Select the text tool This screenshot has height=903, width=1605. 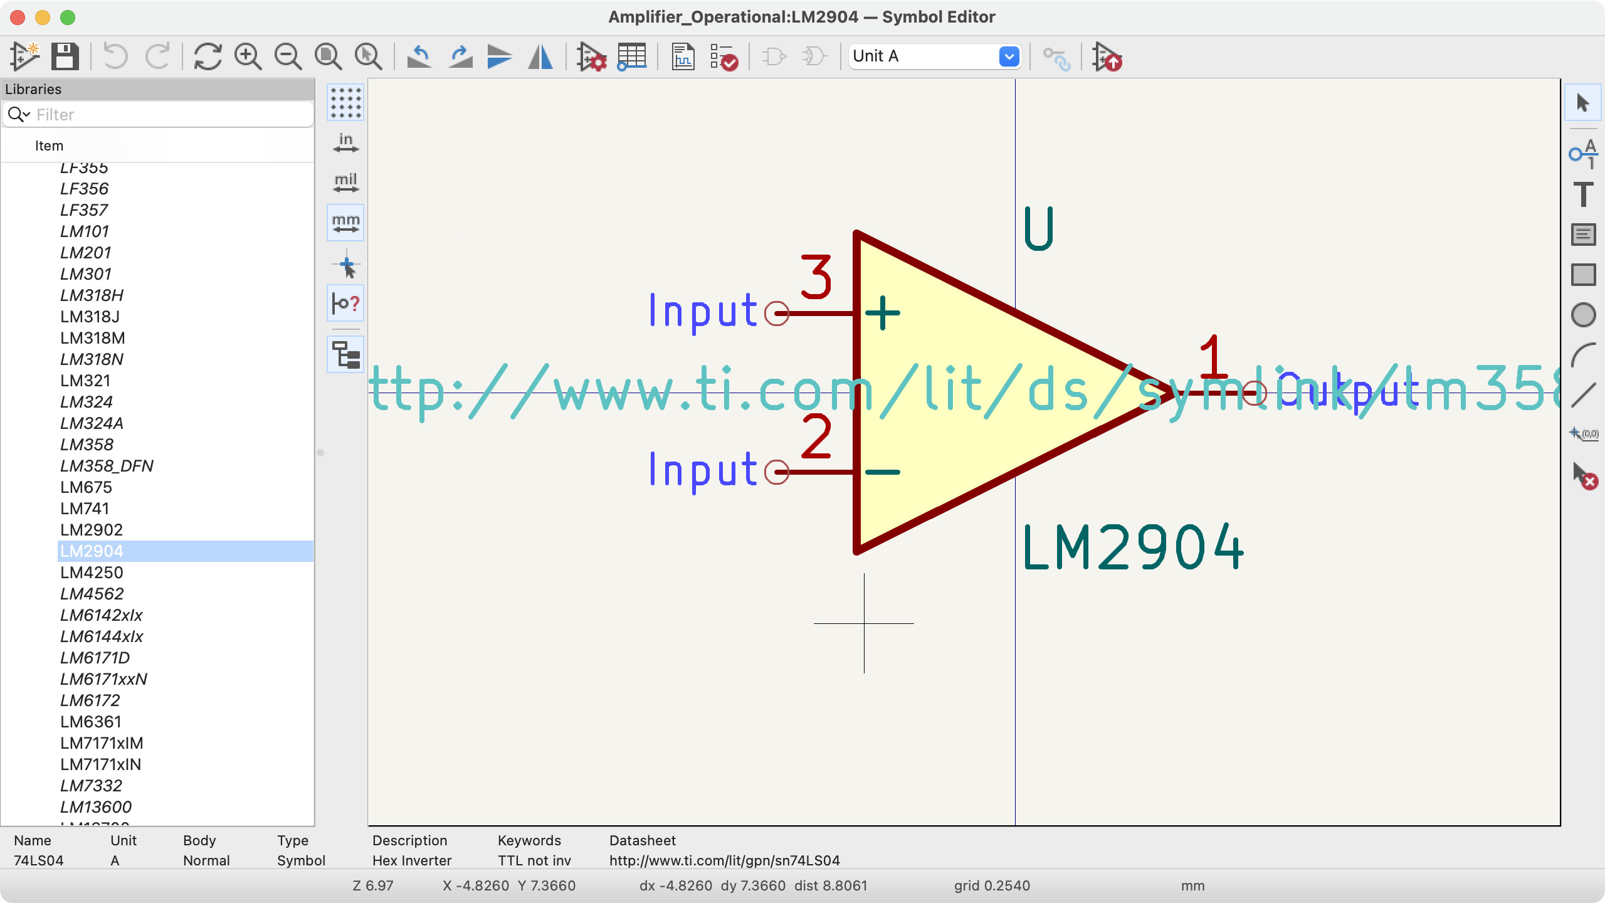[1583, 194]
